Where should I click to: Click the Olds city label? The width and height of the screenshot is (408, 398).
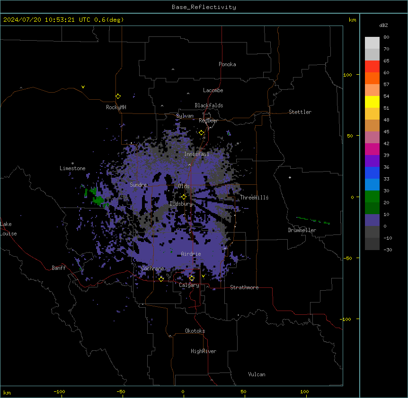click(184, 186)
